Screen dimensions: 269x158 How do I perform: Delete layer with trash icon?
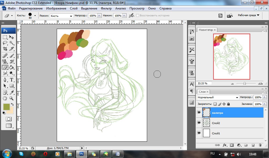pyautogui.click(x=260, y=145)
